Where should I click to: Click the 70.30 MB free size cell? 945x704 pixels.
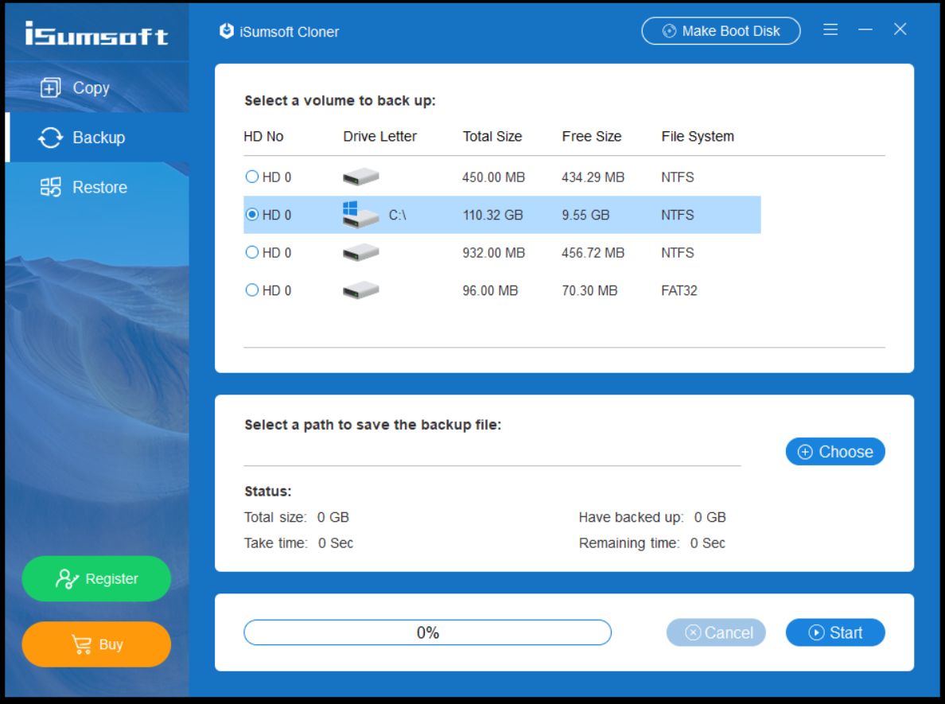click(x=589, y=290)
